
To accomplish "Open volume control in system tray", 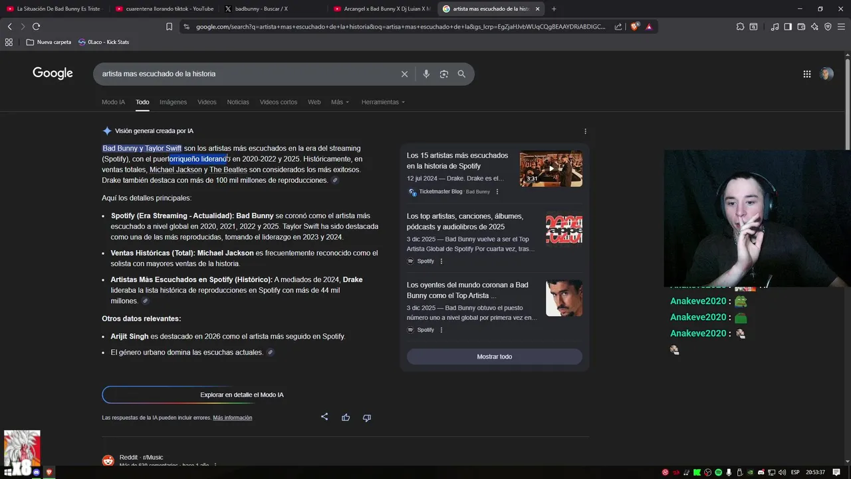I will point(782,472).
